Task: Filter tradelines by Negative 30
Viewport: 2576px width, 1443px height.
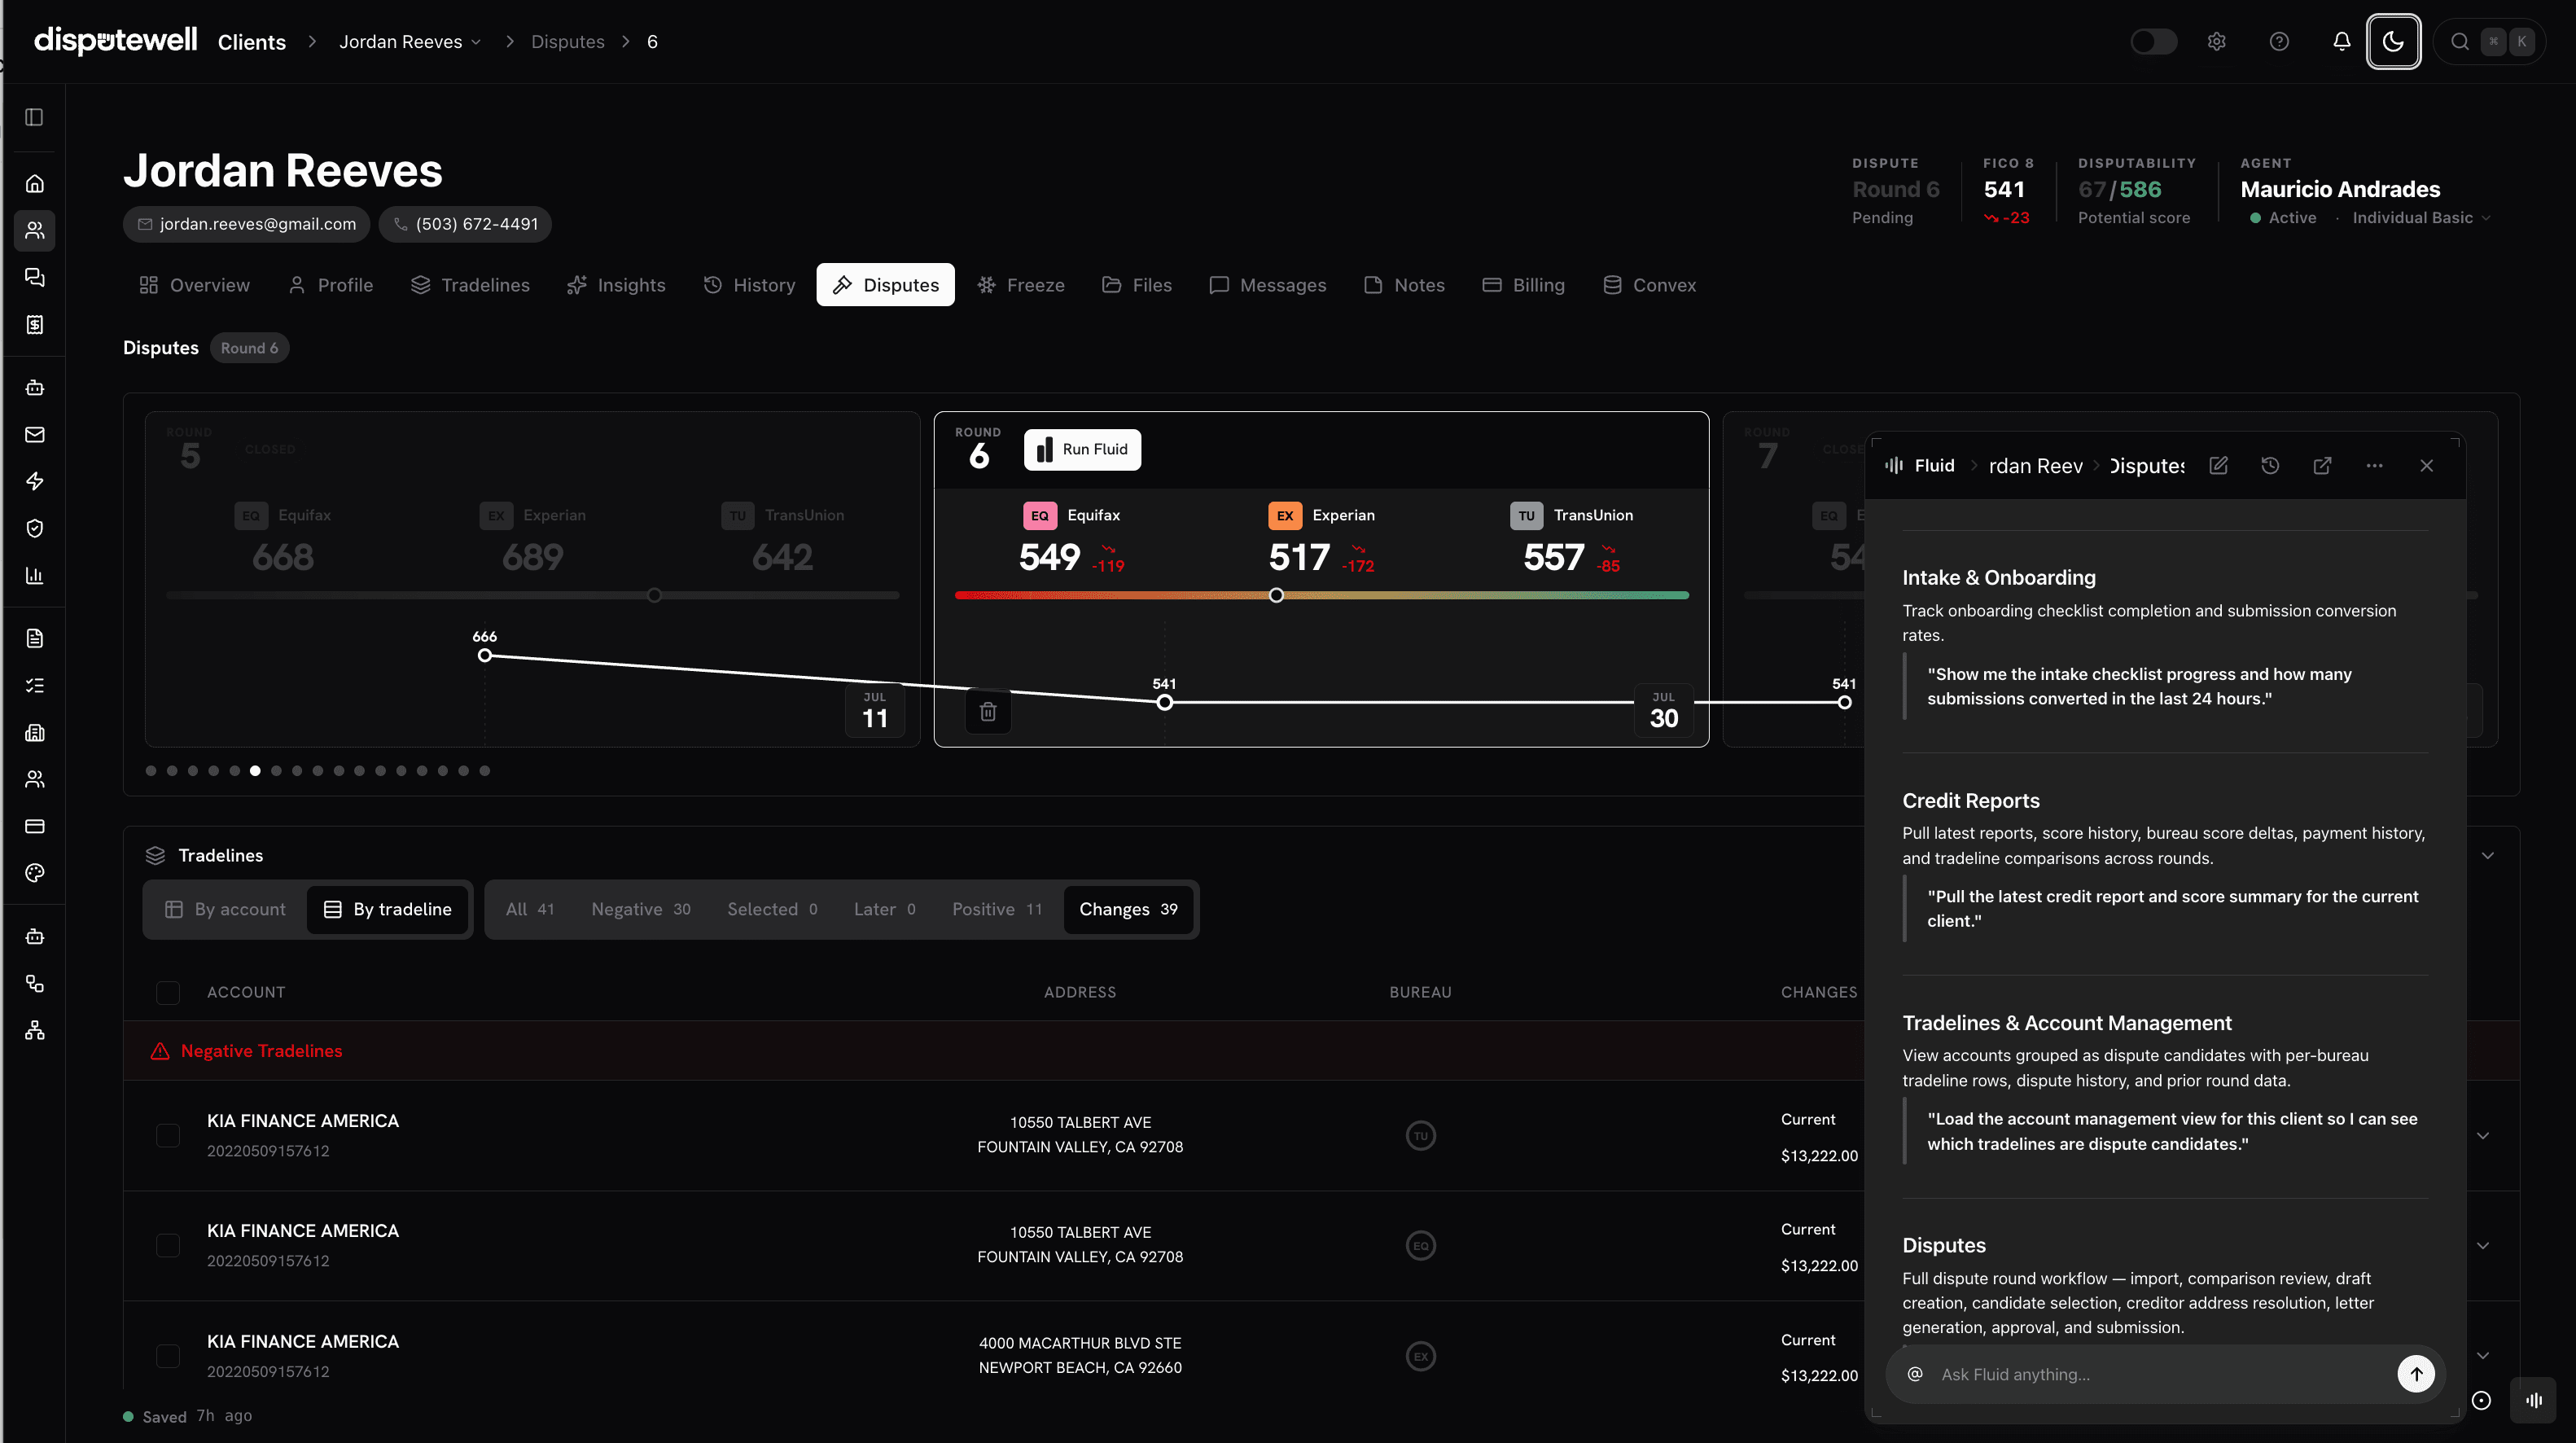Action: click(641, 910)
